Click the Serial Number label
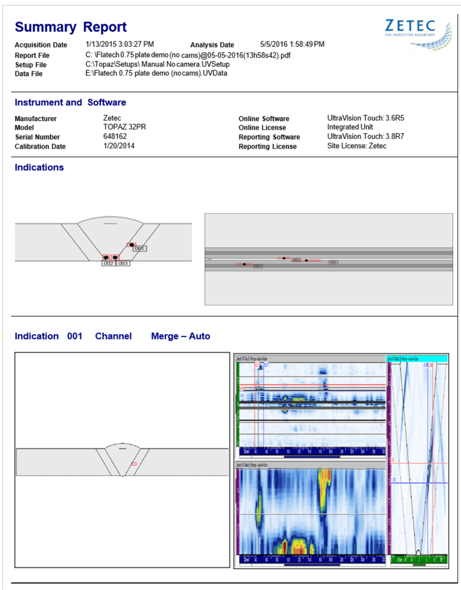The height and width of the screenshot is (590, 461). 38,137
